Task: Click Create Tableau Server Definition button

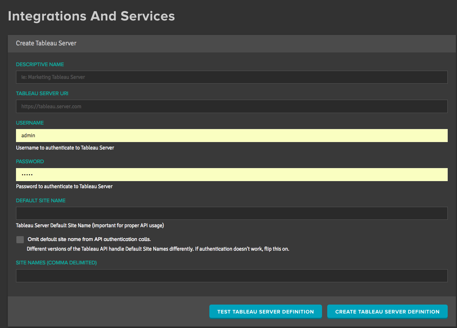Action: [387, 312]
